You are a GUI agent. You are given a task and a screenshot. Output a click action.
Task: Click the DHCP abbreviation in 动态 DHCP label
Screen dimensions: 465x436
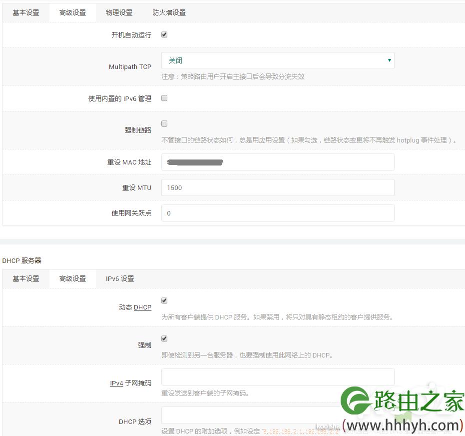(x=142, y=307)
